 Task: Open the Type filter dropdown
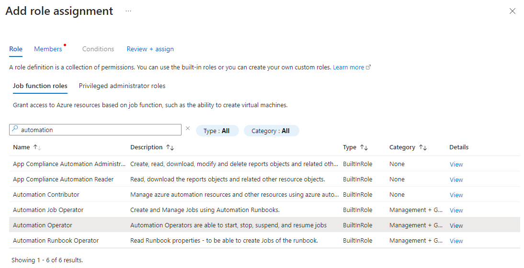coord(217,131)
